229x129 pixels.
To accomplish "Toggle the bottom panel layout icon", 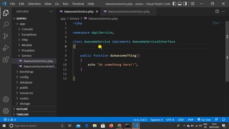I will 180,4.
